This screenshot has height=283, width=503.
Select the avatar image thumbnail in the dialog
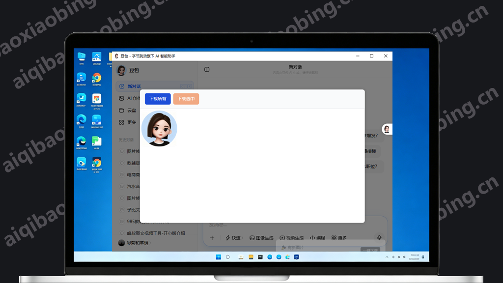tap(159, 129)
